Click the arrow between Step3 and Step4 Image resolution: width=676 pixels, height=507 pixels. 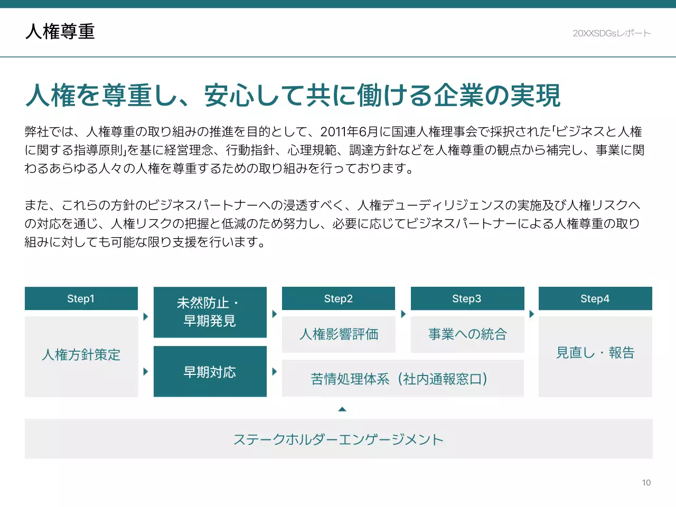click(x=531, y=313)
